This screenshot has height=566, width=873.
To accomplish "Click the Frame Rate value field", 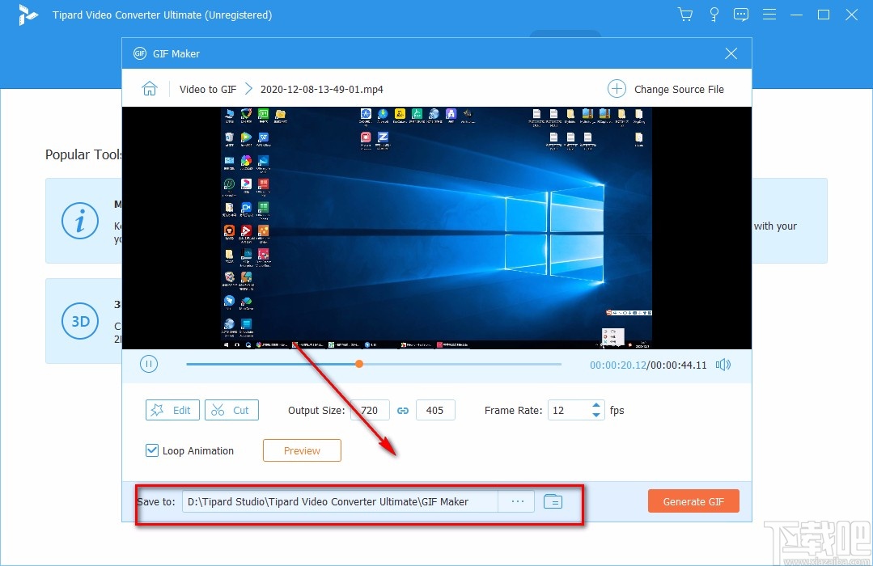I will click(569, 410).
